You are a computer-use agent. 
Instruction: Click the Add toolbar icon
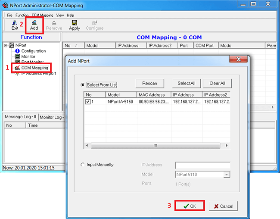tap(34, 25)
